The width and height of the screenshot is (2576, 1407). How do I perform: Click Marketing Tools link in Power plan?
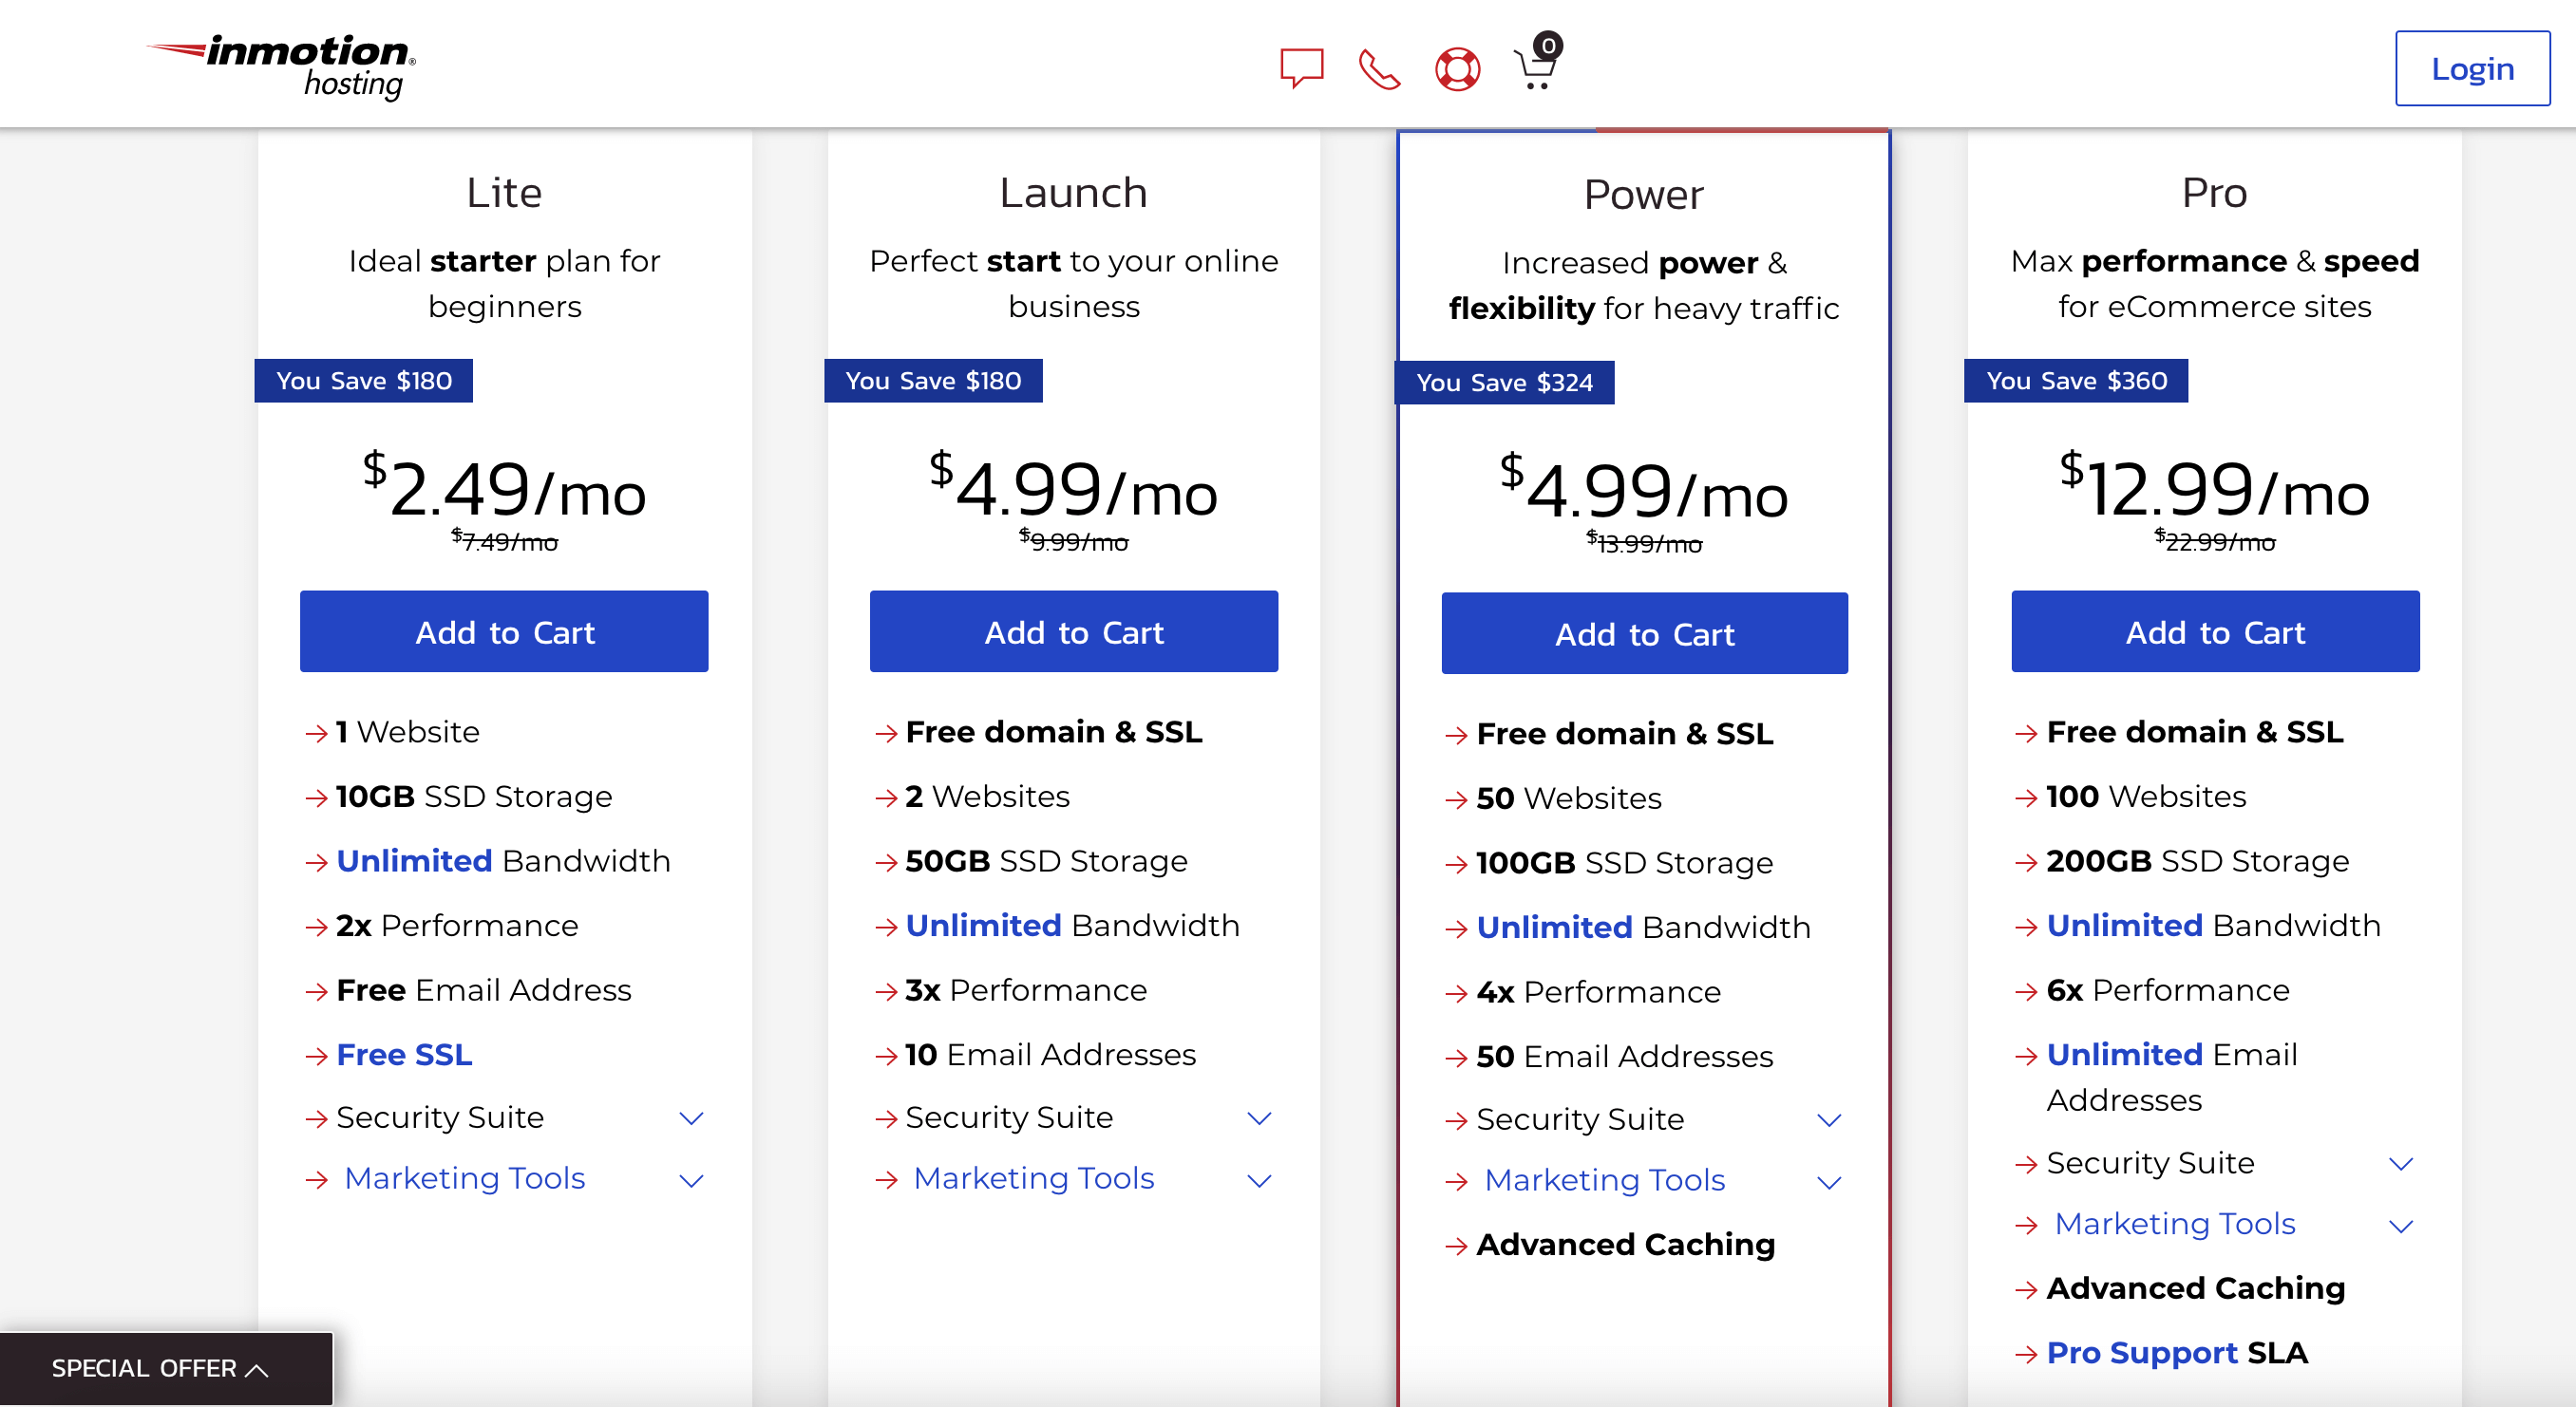point(1605,1180)
